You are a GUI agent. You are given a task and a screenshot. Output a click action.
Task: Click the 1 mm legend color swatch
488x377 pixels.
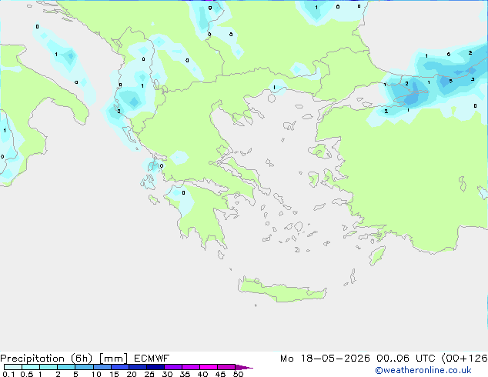click(x=48, y=367)
